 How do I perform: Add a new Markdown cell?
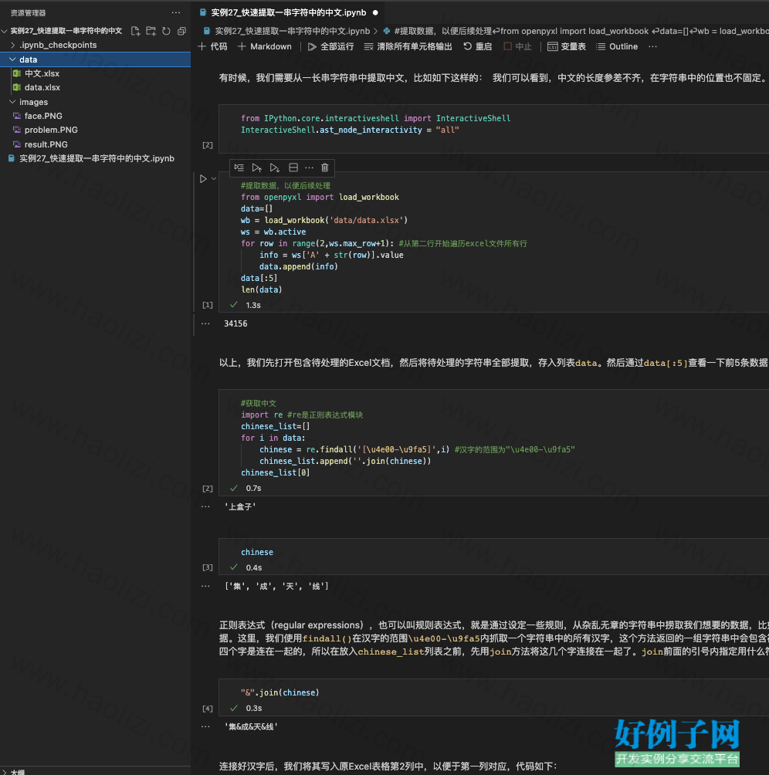[265, 46]
